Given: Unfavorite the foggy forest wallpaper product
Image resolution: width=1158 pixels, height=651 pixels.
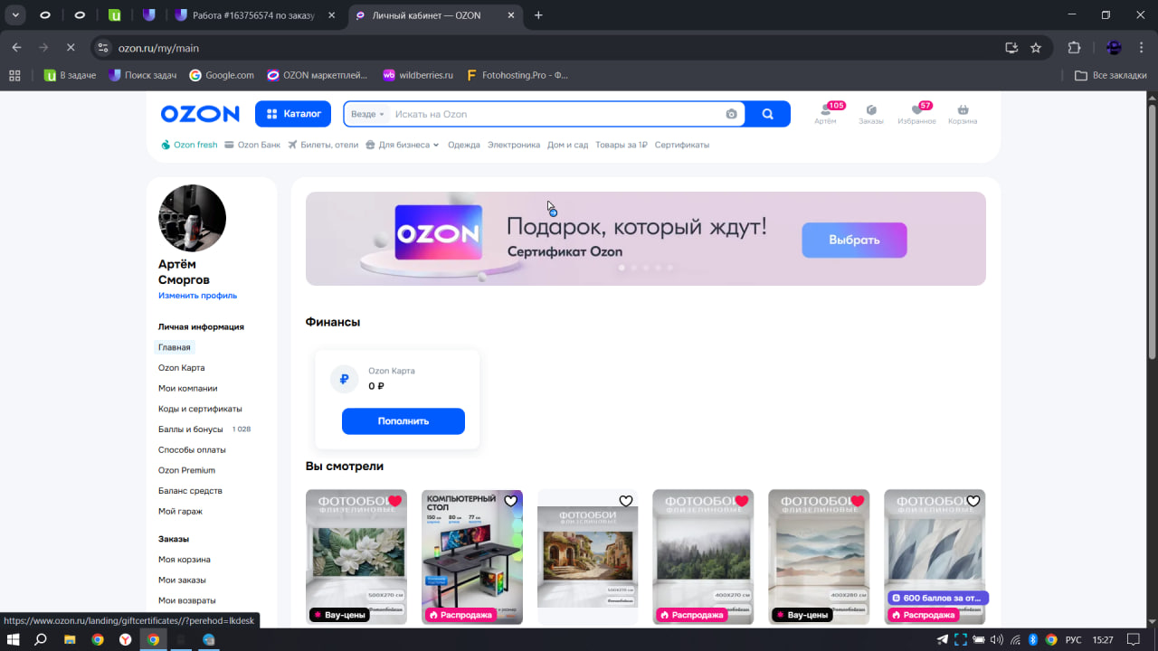Looking at the screenshot, I should [742, 501].
